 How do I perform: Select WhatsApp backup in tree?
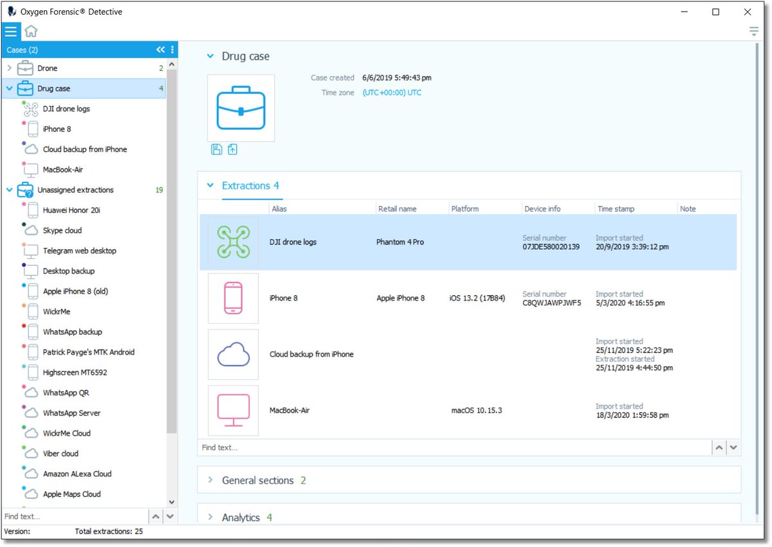pyautogui.click(x=73, y=332)
